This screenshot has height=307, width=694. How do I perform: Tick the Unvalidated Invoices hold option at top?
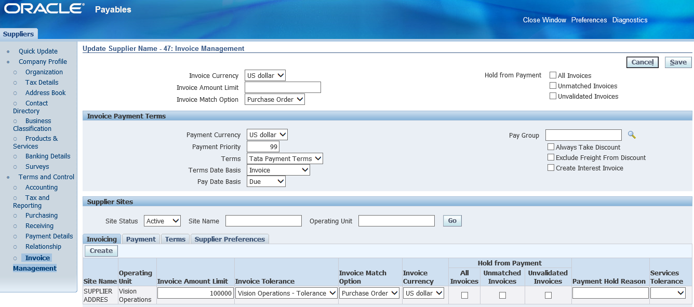[553, 96]
